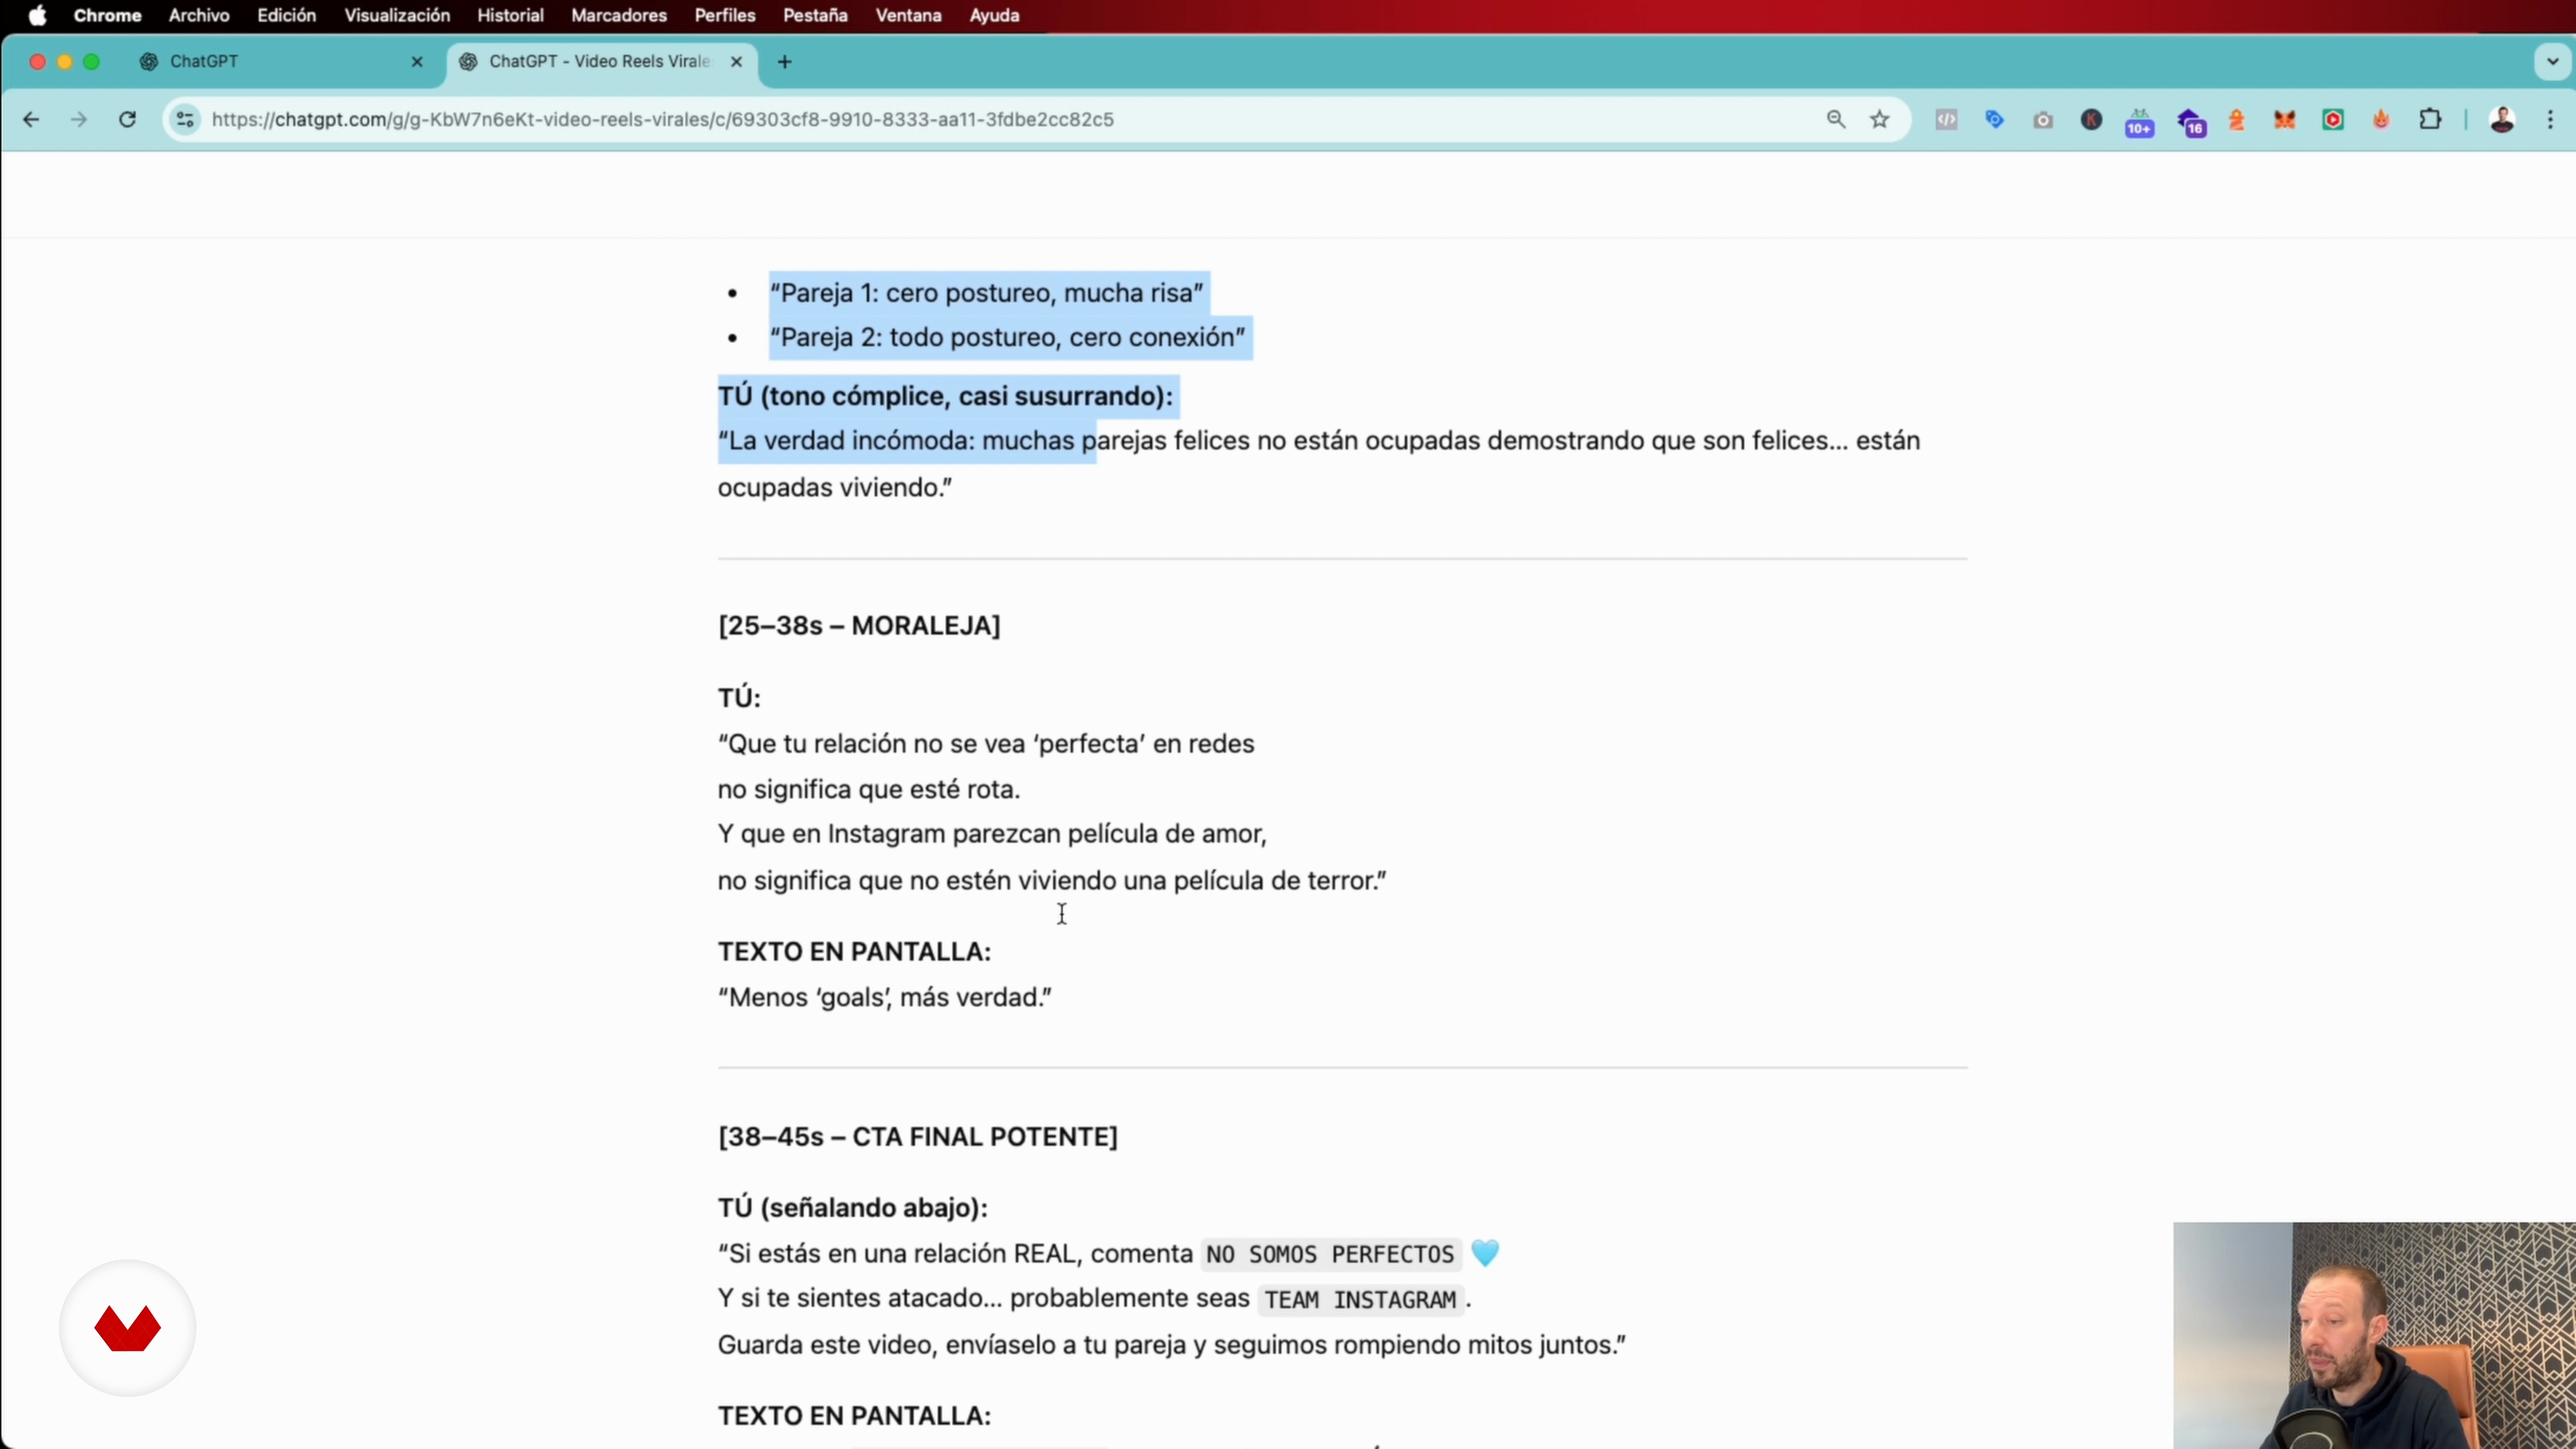Viewport: 2576px width, 1449px height.
Task: Bookmark this page with the star
Action: (x=1880, y=120)
